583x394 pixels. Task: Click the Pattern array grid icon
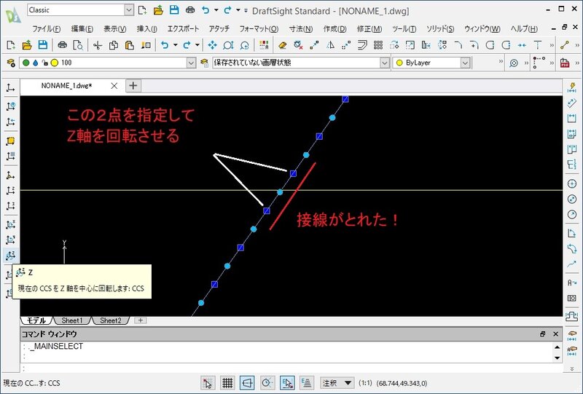pos(378,45)
